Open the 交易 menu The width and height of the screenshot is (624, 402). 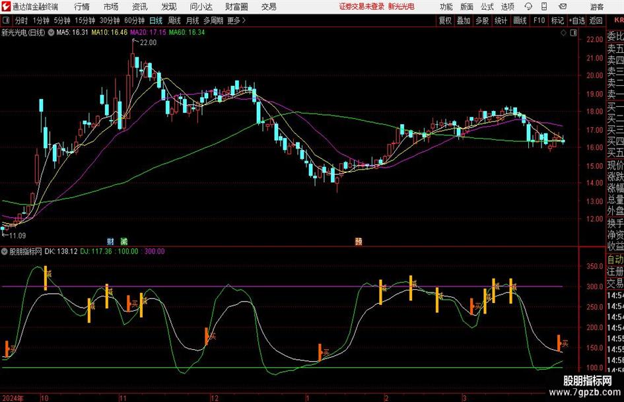tap(269, 7)
